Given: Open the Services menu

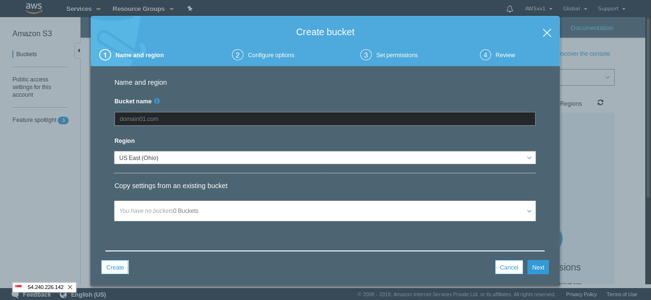Looking at the screenshot, I should 83,9.
